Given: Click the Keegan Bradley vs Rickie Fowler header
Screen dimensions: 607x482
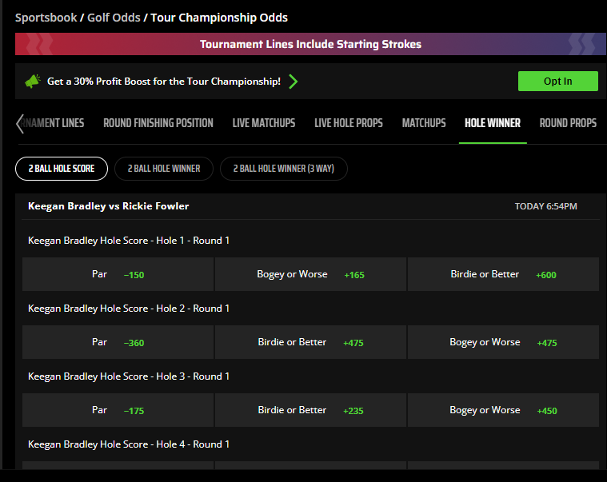Looking at the screenshot, I should coord(109,206).
